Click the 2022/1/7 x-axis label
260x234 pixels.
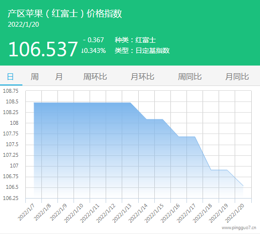pyautogui.click(x=26, y=212)
